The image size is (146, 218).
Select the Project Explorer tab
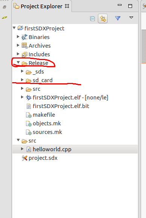pyautogui.click(x=41, y=6)
